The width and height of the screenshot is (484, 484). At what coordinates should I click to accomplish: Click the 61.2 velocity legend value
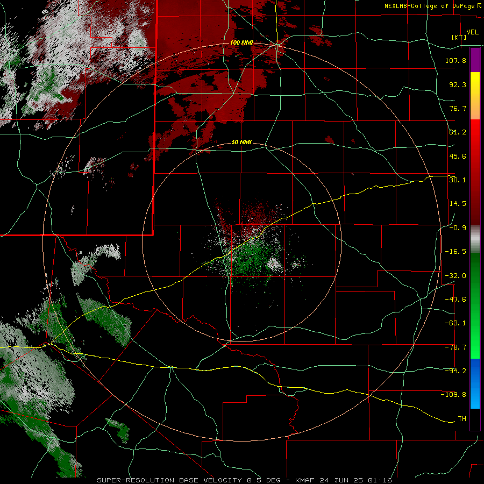click(458, 132)
